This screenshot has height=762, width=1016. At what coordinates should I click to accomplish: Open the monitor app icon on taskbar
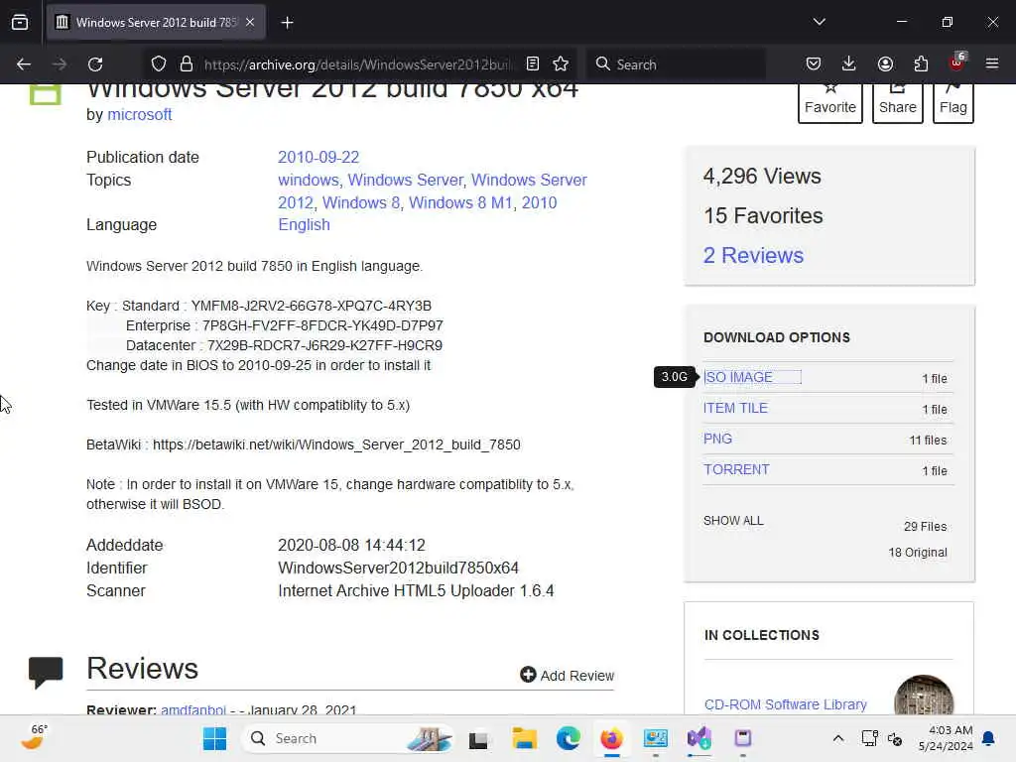tap(655, 738)
